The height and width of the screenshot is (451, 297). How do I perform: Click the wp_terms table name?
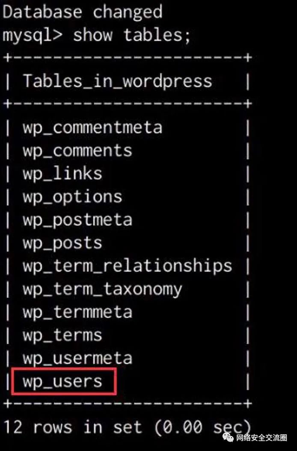click(x=62, y=335)
